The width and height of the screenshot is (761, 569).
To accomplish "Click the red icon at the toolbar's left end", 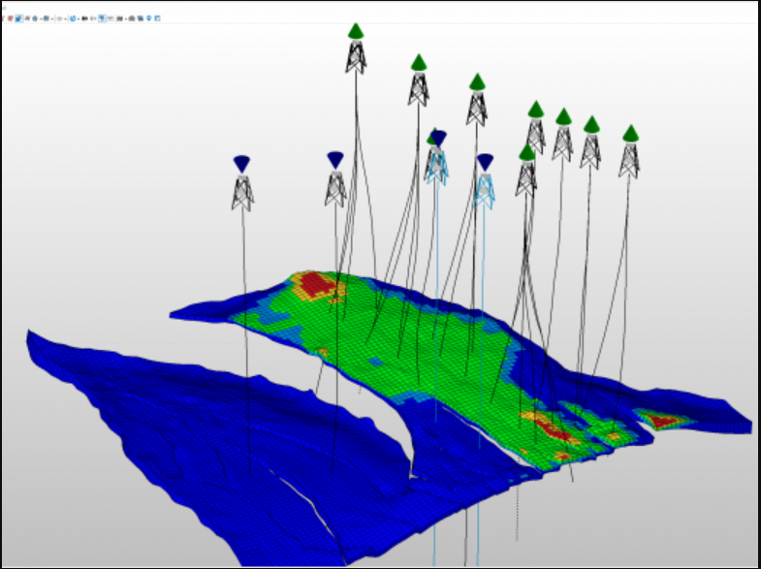I will point(10,18).
